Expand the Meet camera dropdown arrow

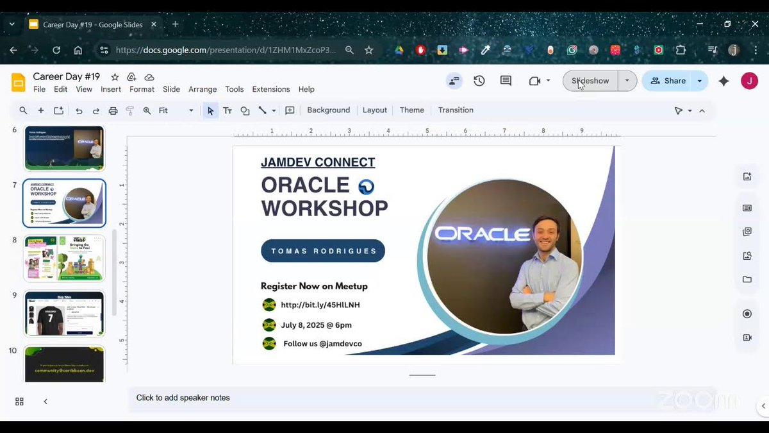pyautogui.click(x=549, y=81)
